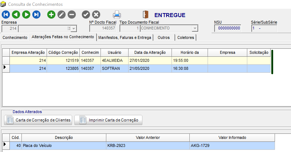Click Descrição column header
291x152 pixels.
tap(64, 137)
